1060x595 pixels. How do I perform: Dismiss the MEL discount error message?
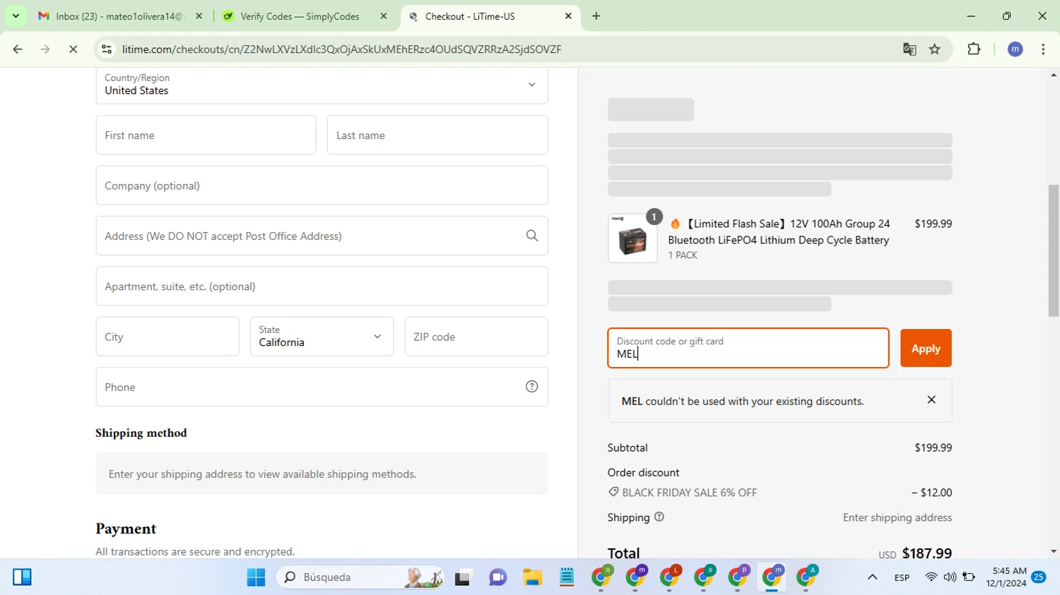[x=931, y=399]
